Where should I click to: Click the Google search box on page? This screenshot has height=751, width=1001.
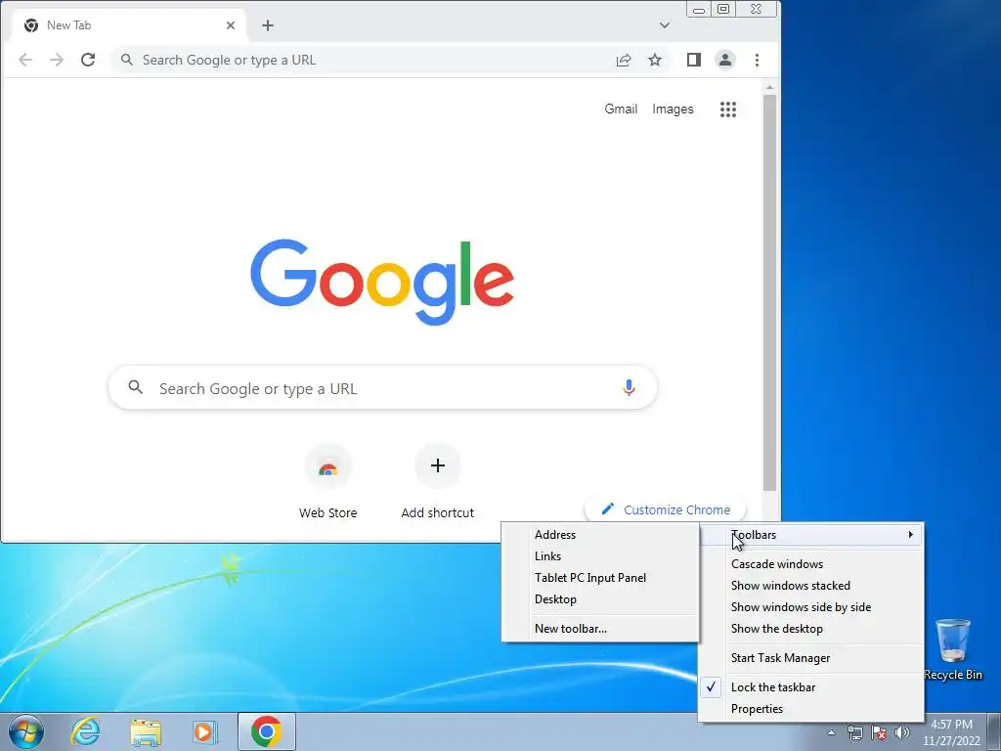383,387
